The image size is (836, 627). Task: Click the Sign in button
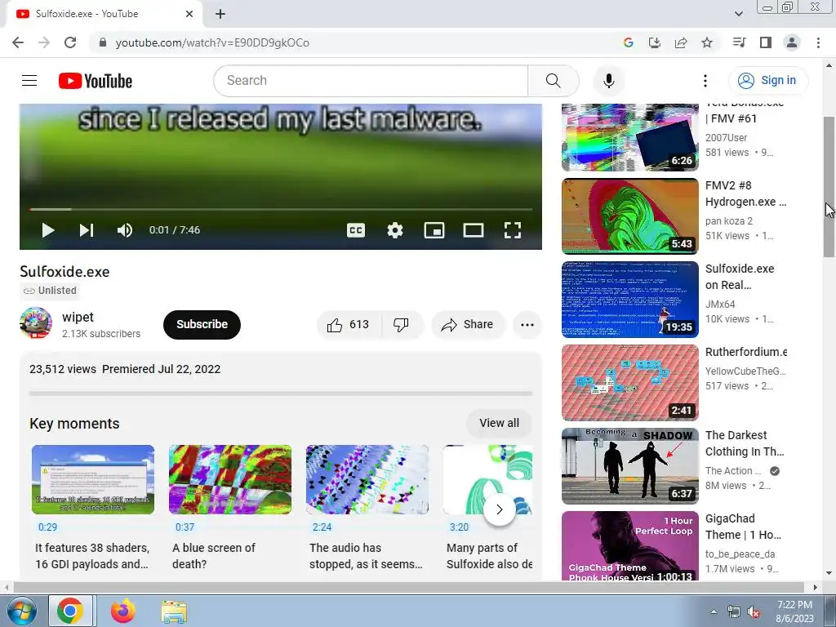(767, 81)
